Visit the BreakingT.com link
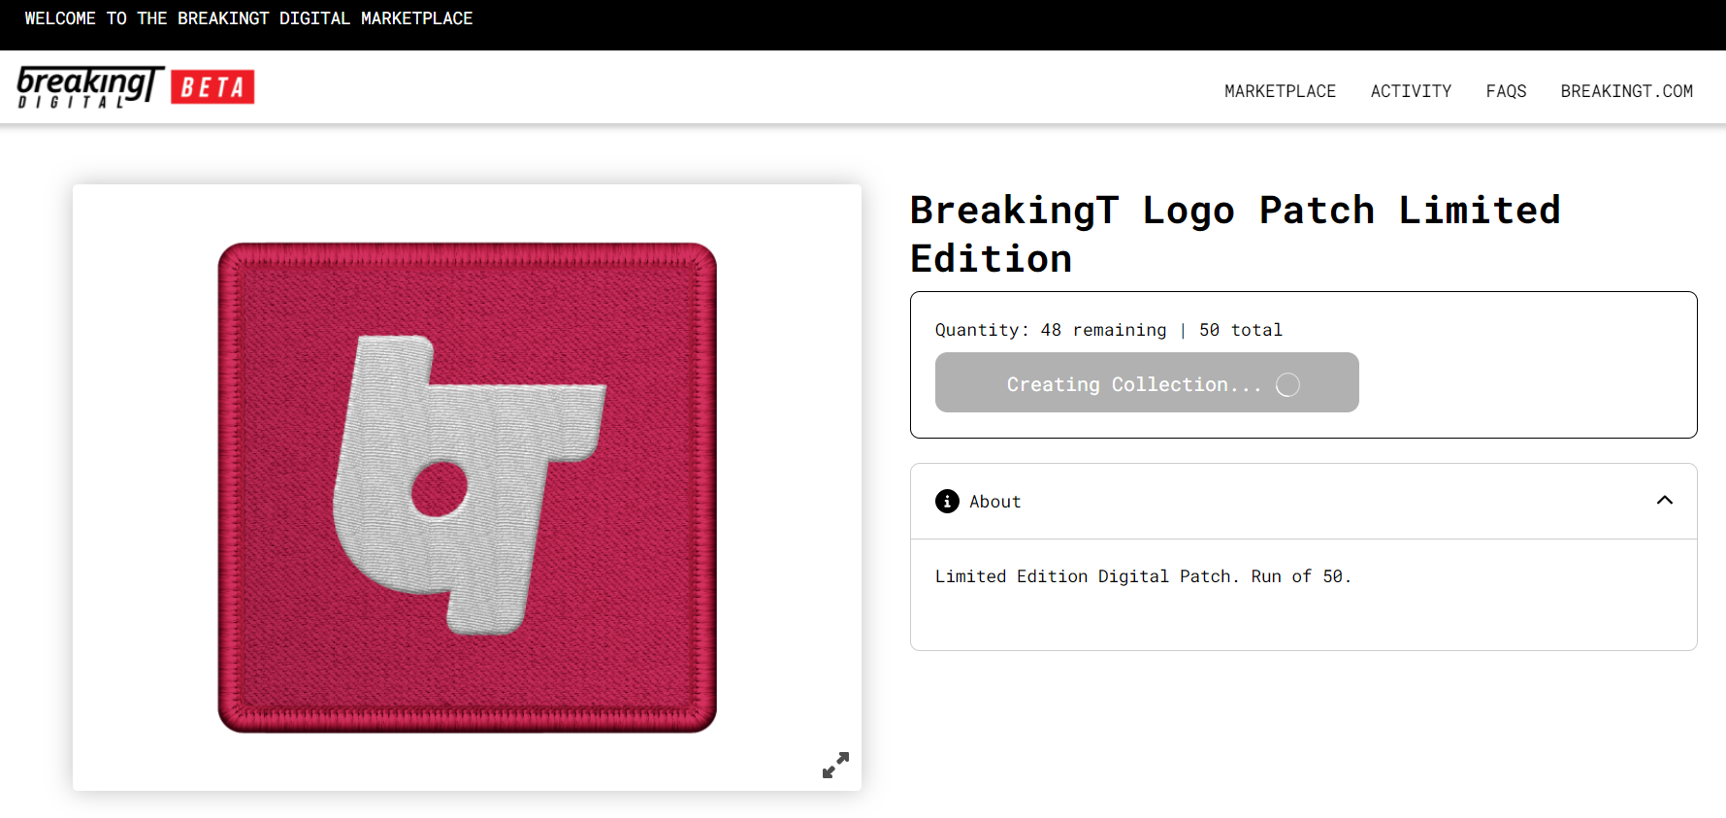Viewport: 1726px width, 818px height. tap(1626, 91)
